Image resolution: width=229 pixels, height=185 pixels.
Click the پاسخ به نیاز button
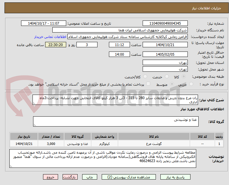click(175, 177)
